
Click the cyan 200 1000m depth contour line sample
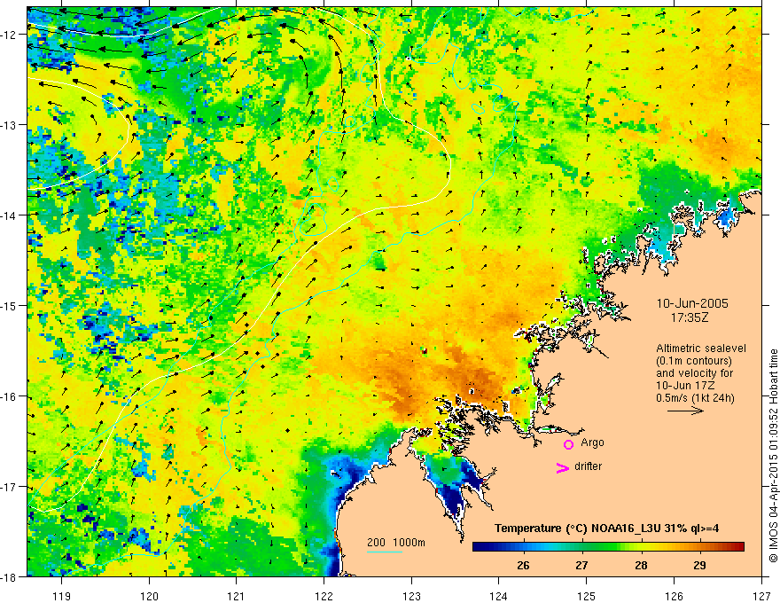[x=385, y=552]
